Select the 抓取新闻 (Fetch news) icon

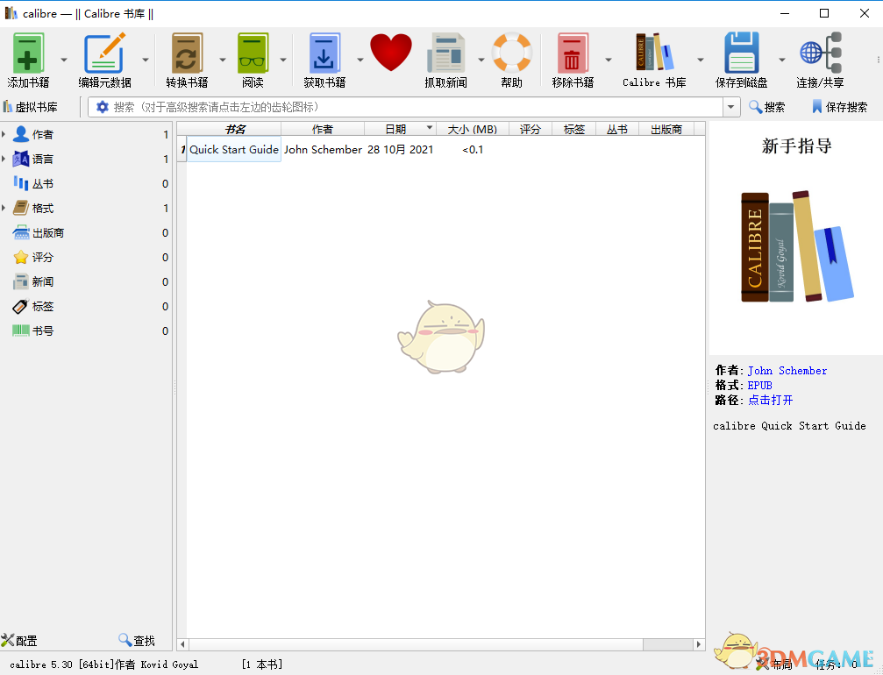[x=445, y=54]
